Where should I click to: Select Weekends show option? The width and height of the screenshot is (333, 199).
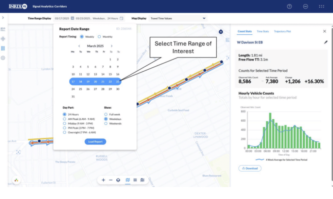(x=106, y=123)
